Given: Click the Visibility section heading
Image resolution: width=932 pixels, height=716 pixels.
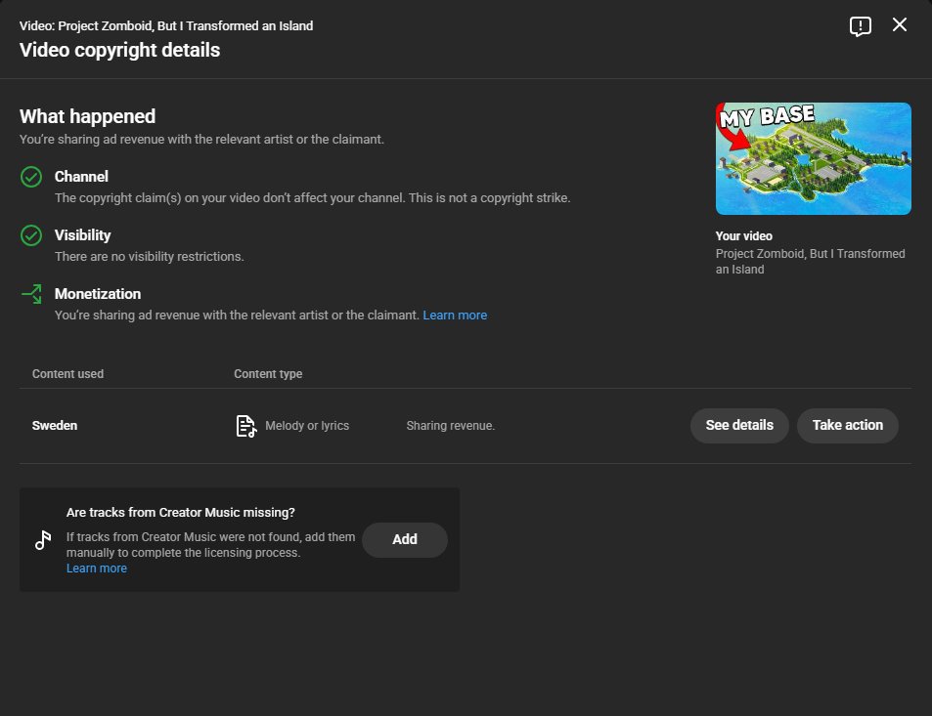Looking at the screenshot, I should tap(82, 235).
